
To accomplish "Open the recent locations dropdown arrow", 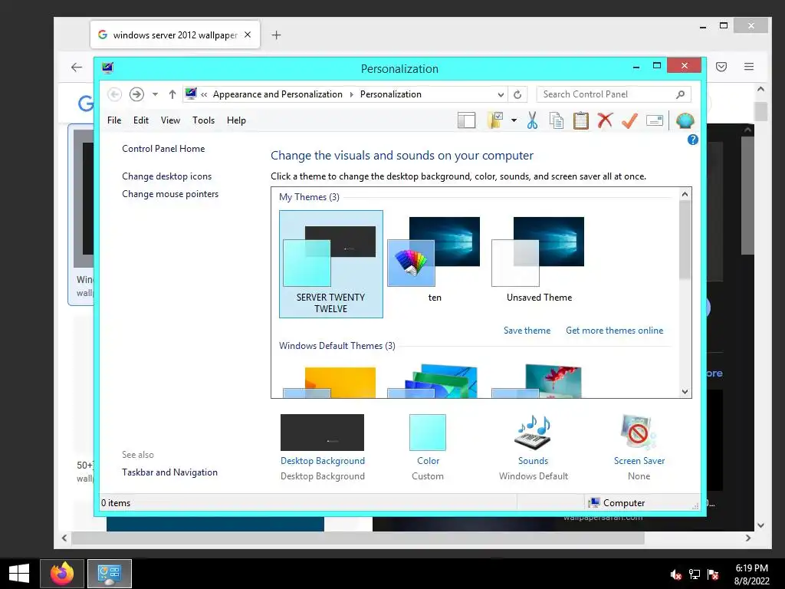I will tap(155, 94).
